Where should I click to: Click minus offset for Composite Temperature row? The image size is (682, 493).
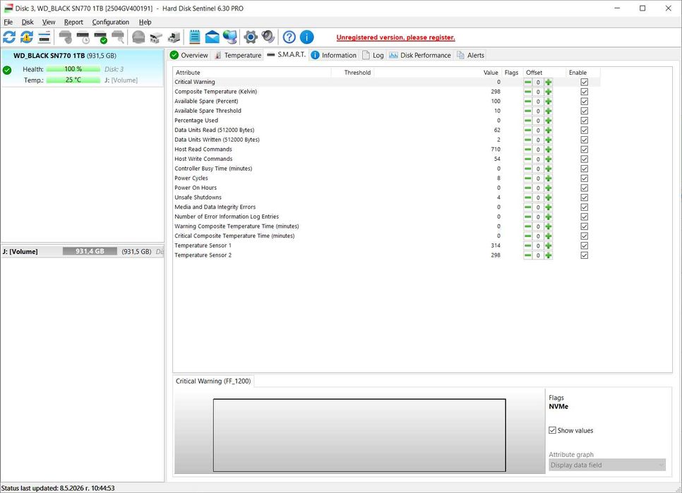tap(527, 92)
